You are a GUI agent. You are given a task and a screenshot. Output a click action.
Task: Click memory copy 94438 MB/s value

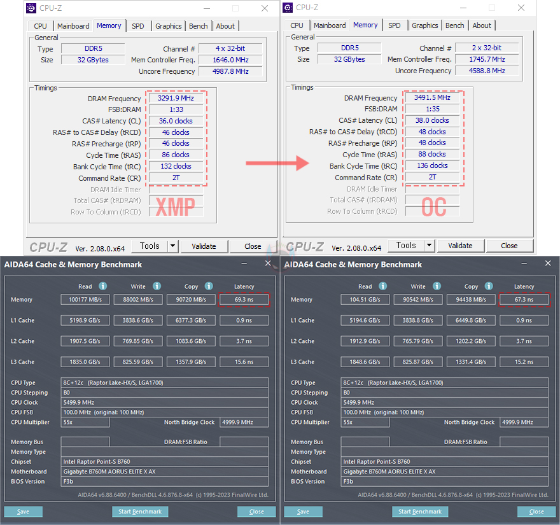[471, 300]
